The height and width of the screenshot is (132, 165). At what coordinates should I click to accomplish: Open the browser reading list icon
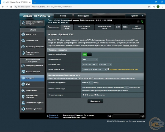tap(154, 7)
